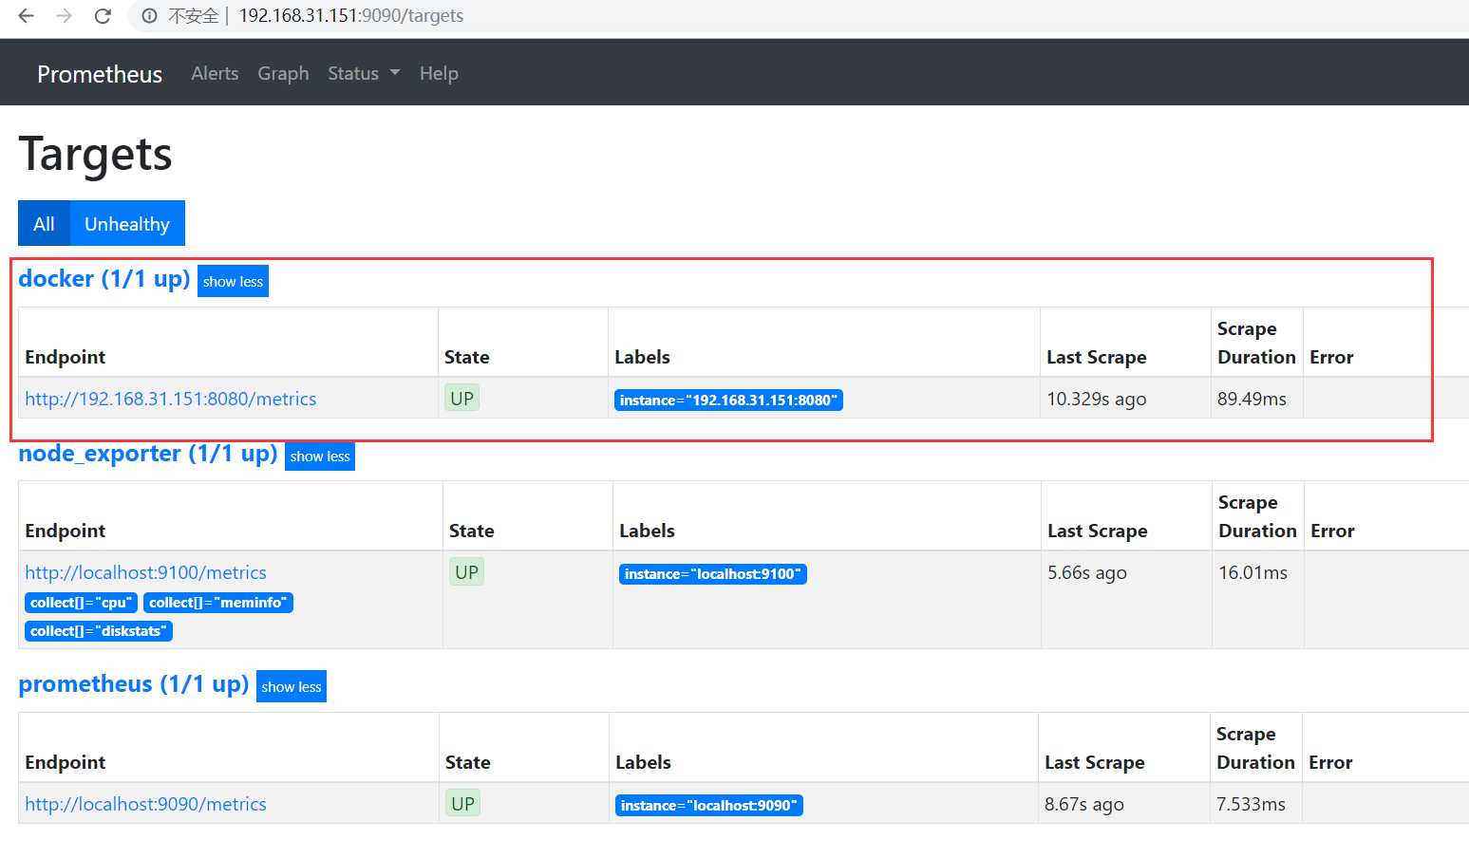Click the State column header in node_exporter table

click(471, 531)
